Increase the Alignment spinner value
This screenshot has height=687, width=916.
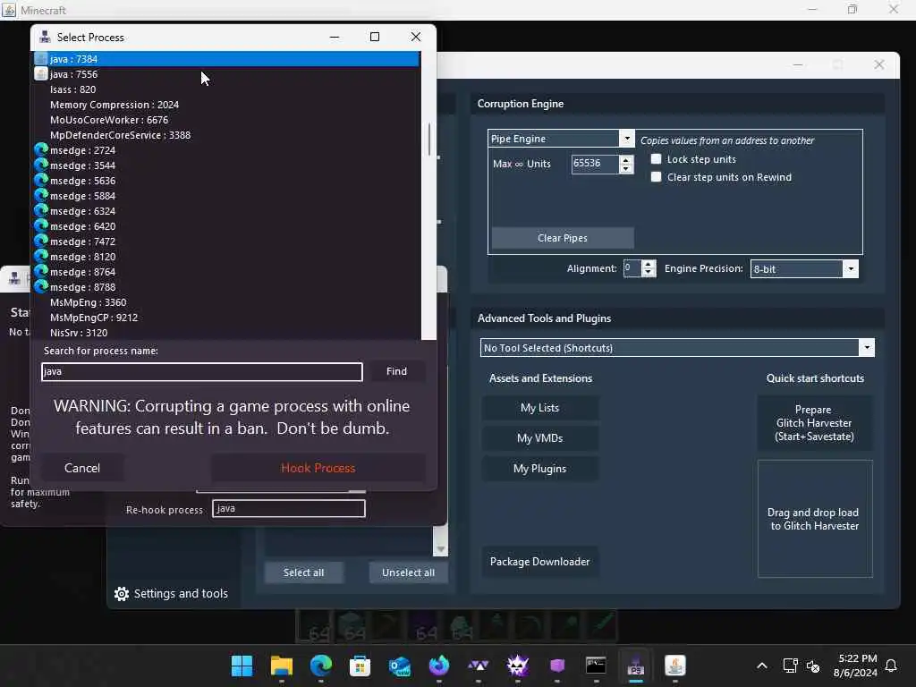[x=648, y=265]
